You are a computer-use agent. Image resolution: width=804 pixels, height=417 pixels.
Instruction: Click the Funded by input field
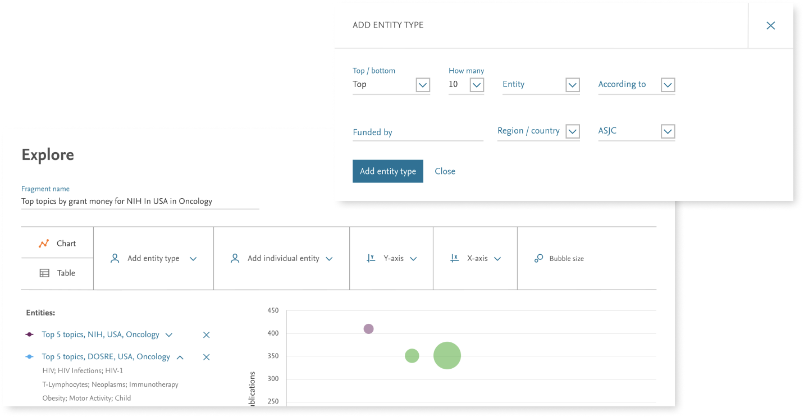pos(417,132)
